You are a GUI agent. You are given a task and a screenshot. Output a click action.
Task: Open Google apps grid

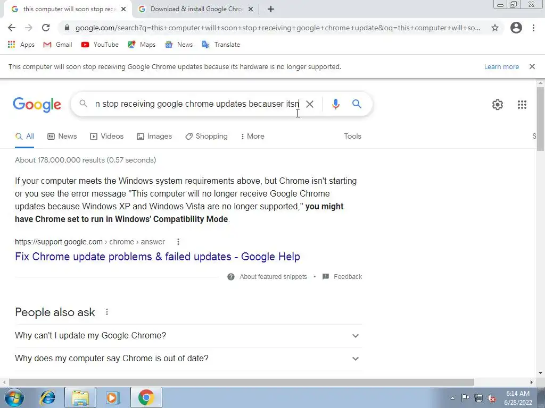tap(522, 105)
